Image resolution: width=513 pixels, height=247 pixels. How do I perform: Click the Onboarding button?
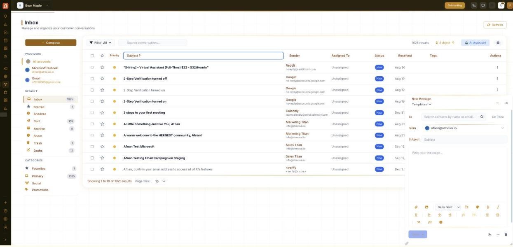tap(454, 5)
